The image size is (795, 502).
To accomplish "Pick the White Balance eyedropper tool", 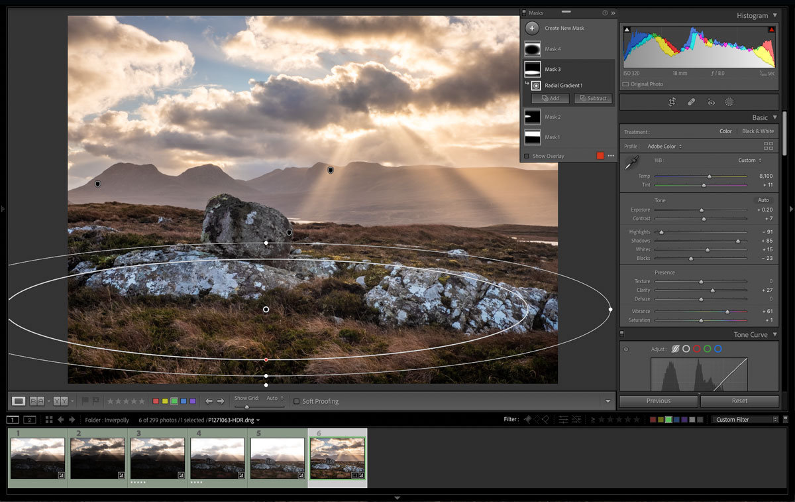I will point(633,162).
